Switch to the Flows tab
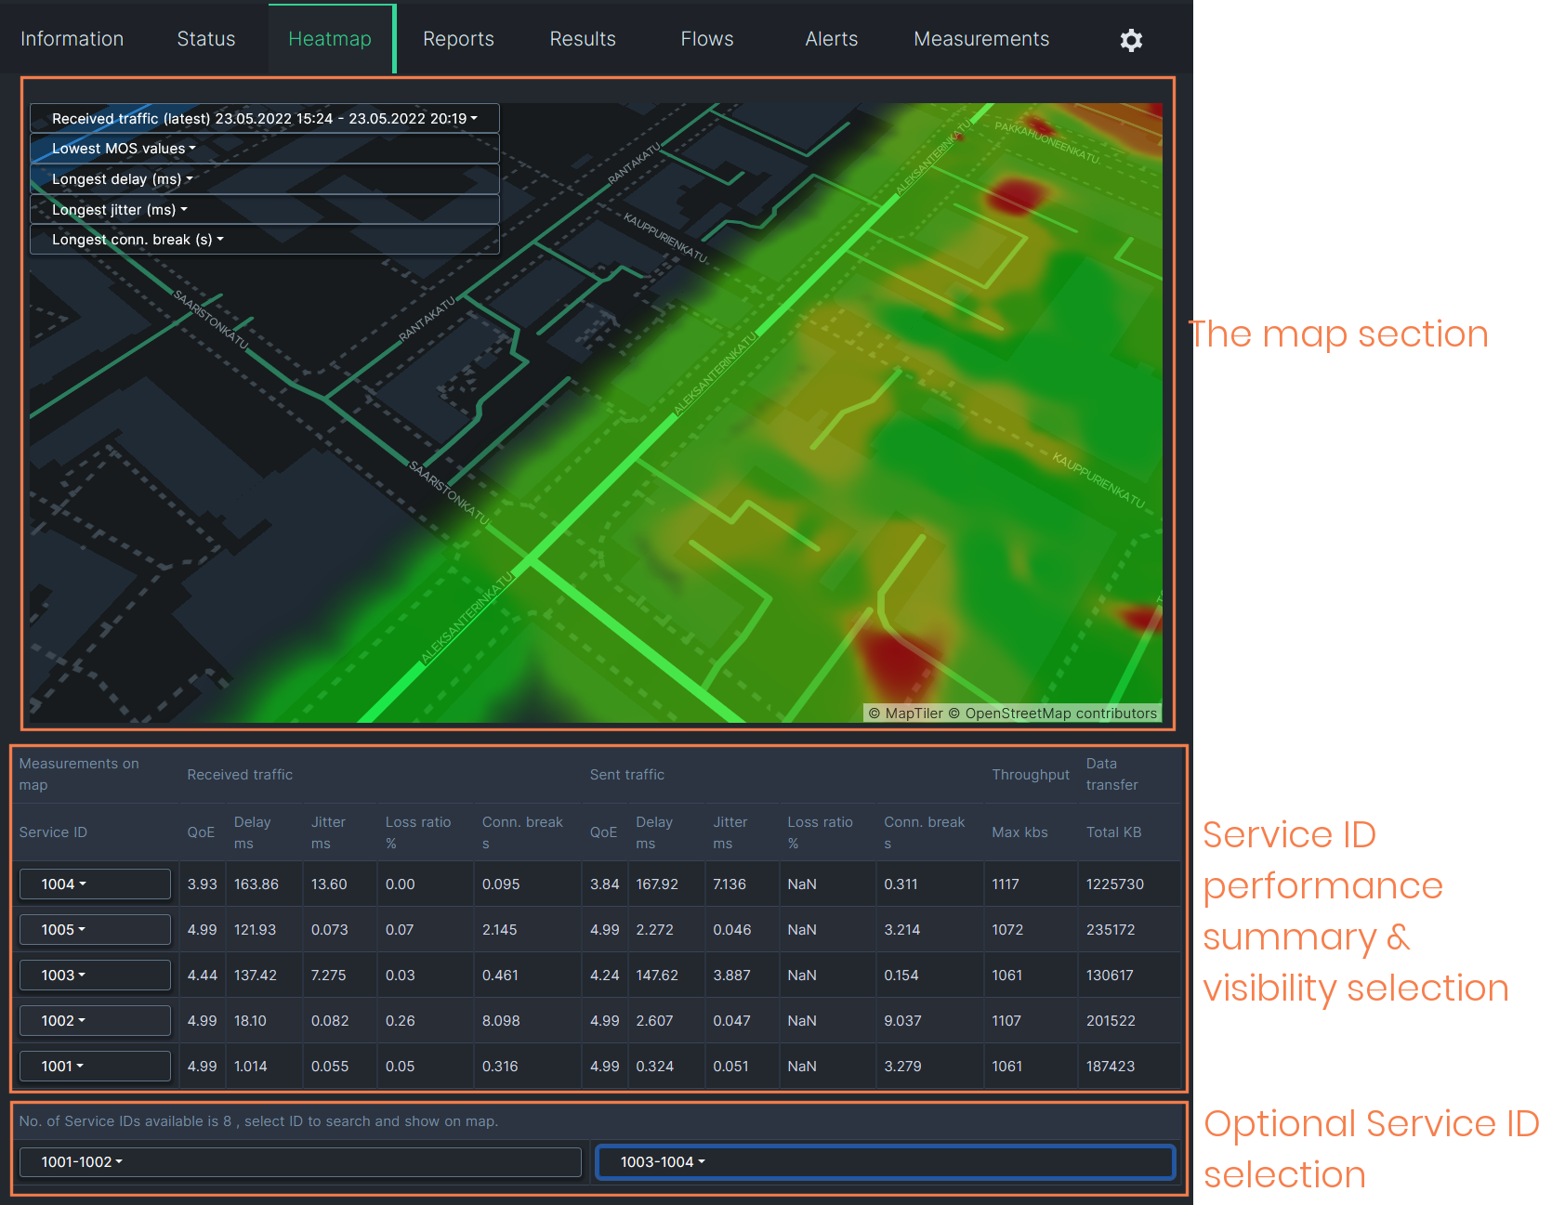Screen dimensions: 1565x1205 (x=706, y=39)
